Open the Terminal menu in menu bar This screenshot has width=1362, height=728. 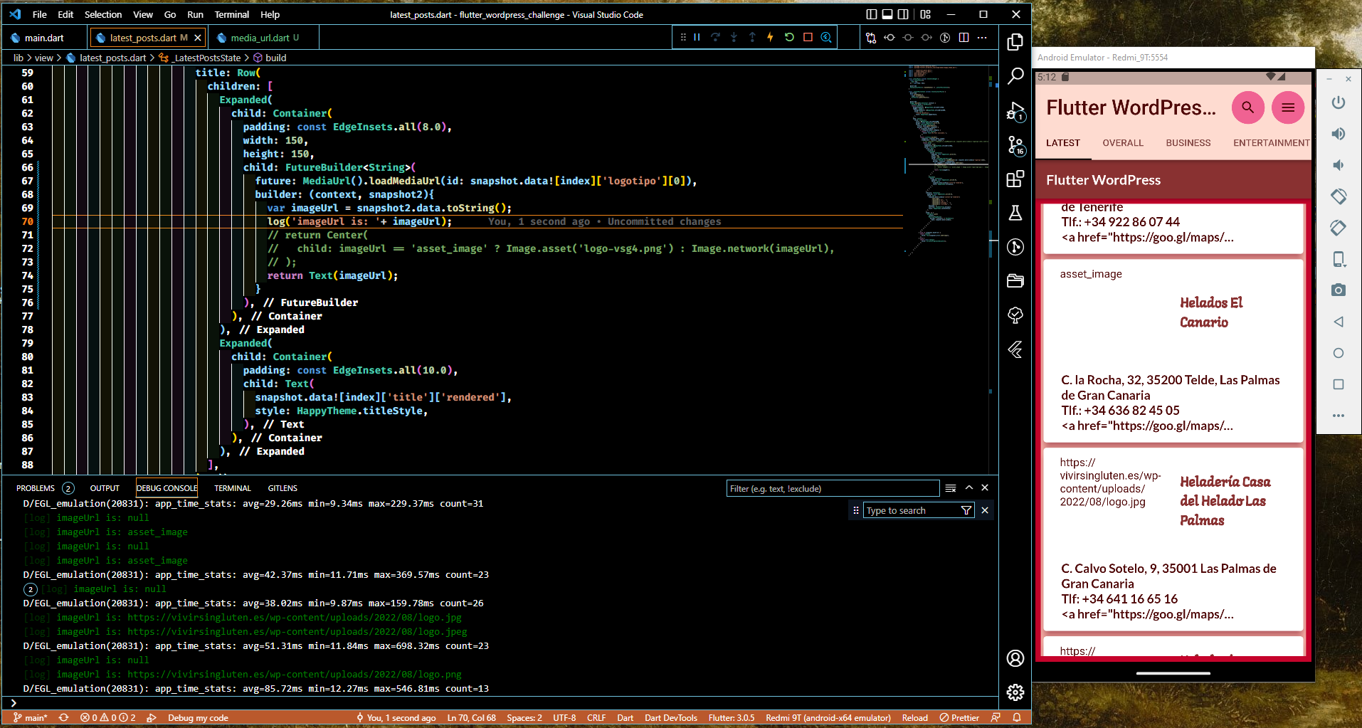(231, 14)
